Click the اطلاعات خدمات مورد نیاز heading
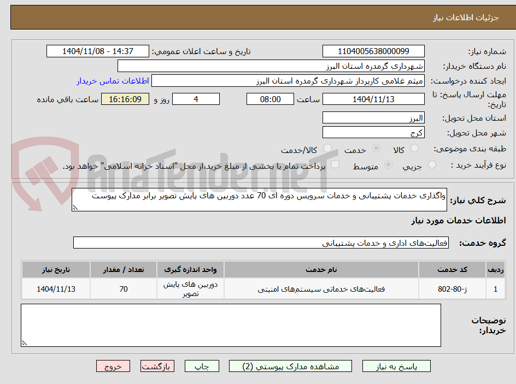Screen dimensions: 516x384 (x=459, y=220)
